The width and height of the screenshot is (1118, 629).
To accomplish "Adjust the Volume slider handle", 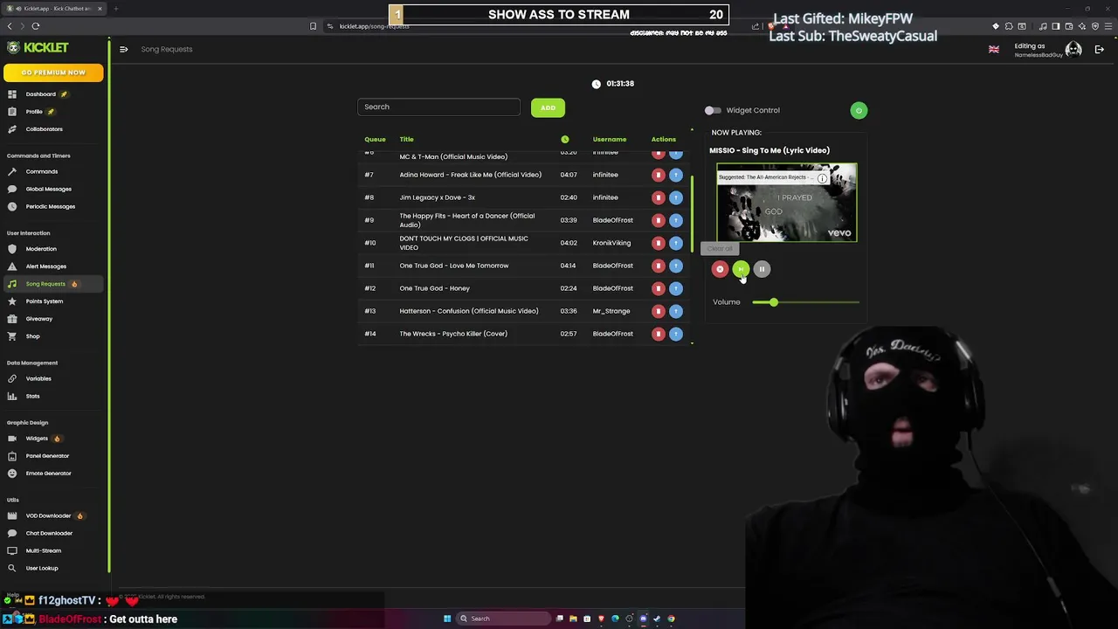I will click(773, 302).
